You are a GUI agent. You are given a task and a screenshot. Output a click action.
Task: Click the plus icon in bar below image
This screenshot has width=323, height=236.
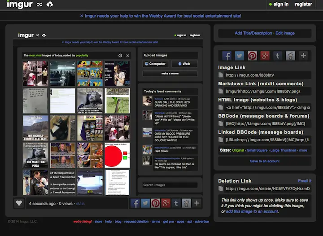point(197,203)
